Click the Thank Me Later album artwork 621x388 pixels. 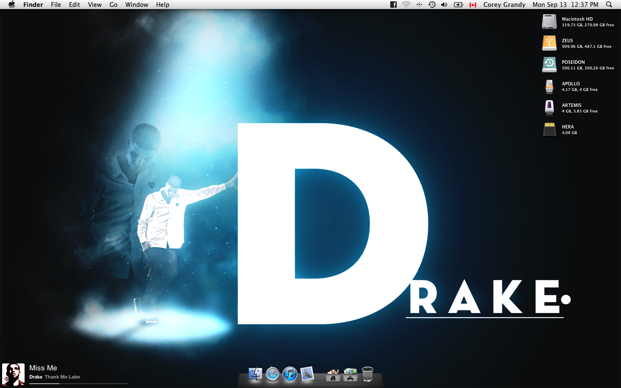(13, 374)
